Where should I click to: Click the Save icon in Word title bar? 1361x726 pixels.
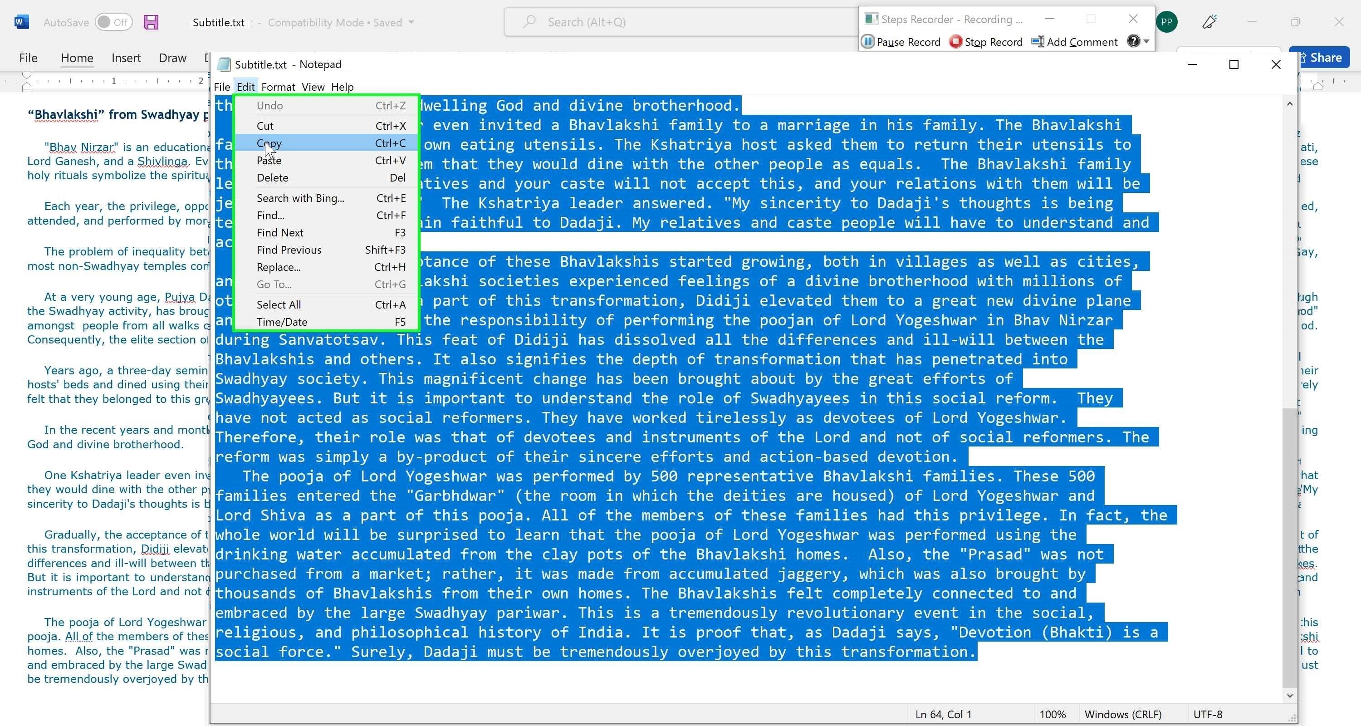click(x=151, y=22)
